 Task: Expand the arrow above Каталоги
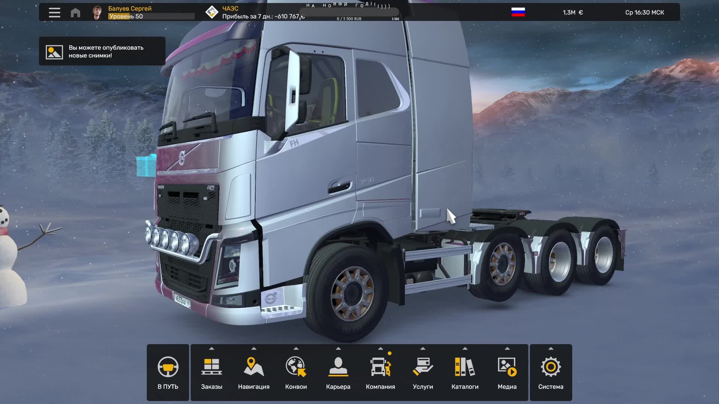pyautogui.click(x=465, y=349)
